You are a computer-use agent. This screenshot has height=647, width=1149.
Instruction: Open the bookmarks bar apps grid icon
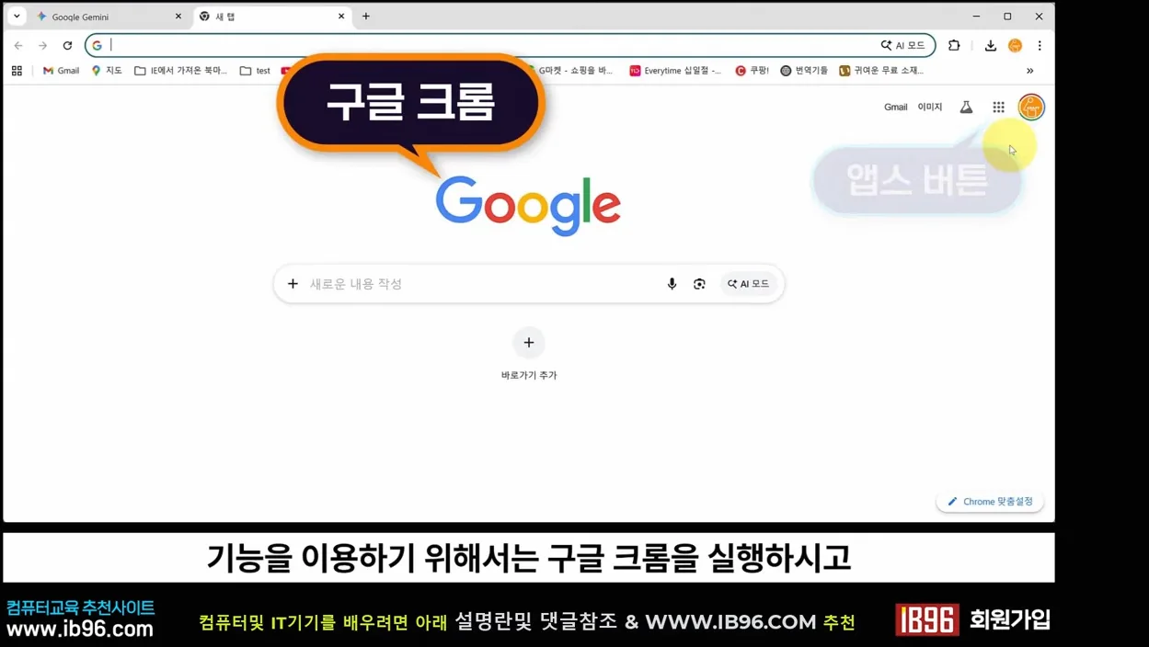click(17, 71)
